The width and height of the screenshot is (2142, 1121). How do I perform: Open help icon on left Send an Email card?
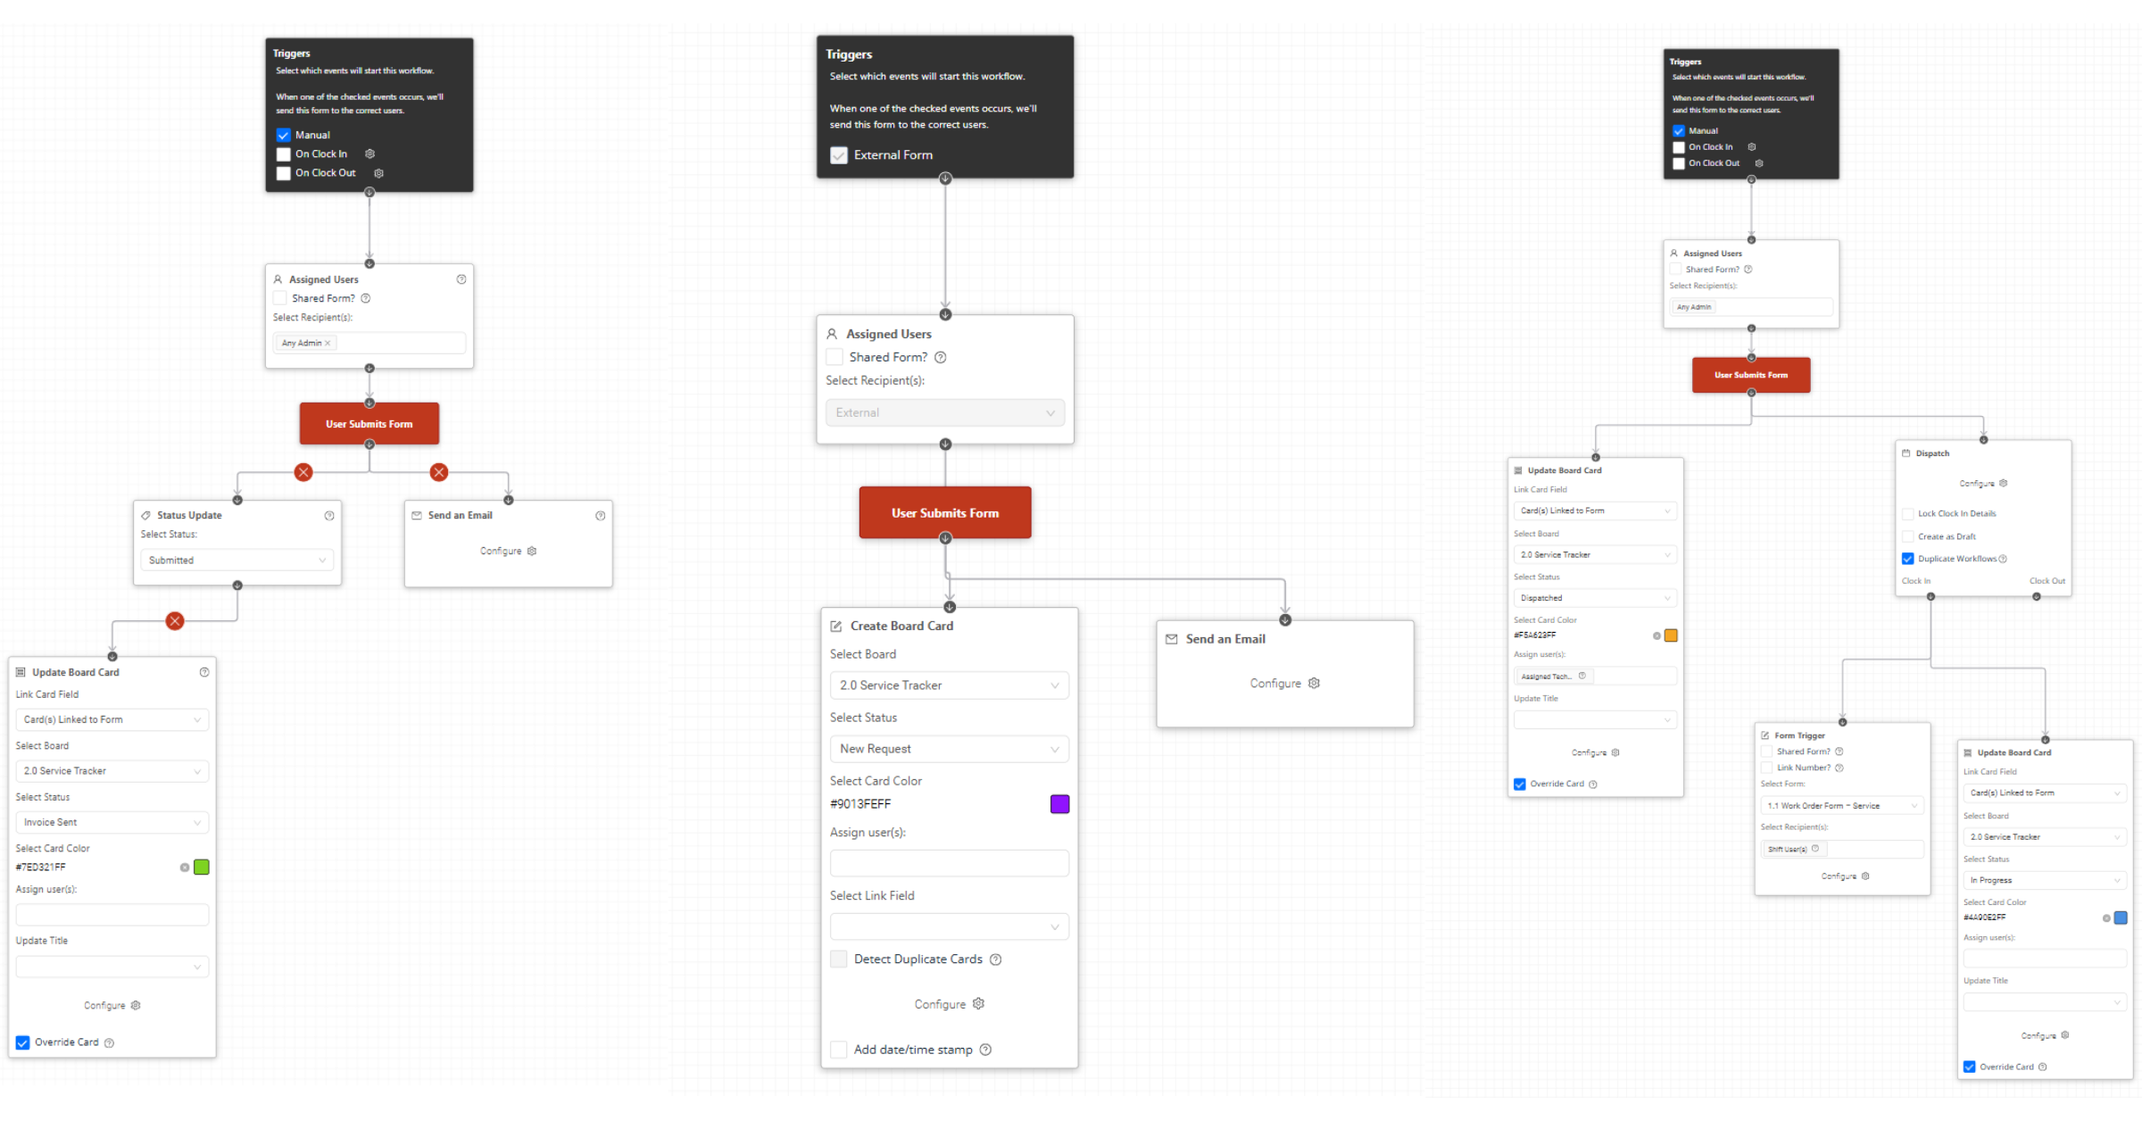click(x=601, y=515)
